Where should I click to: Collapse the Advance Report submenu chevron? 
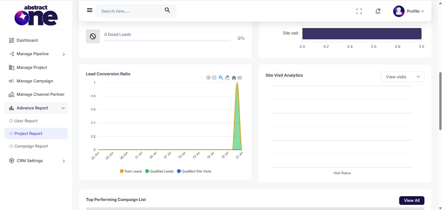pos(63,108)
